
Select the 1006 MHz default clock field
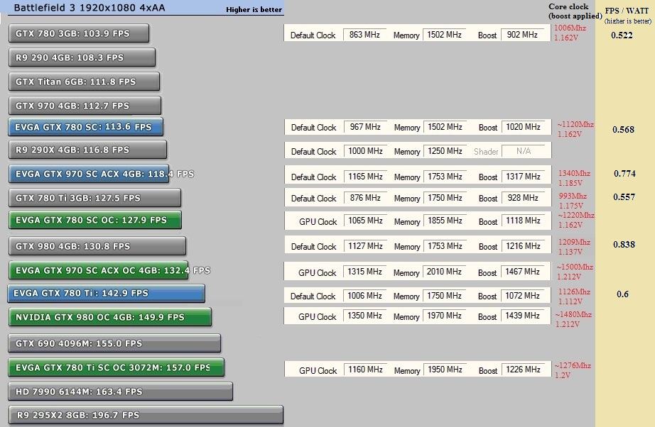364,296
